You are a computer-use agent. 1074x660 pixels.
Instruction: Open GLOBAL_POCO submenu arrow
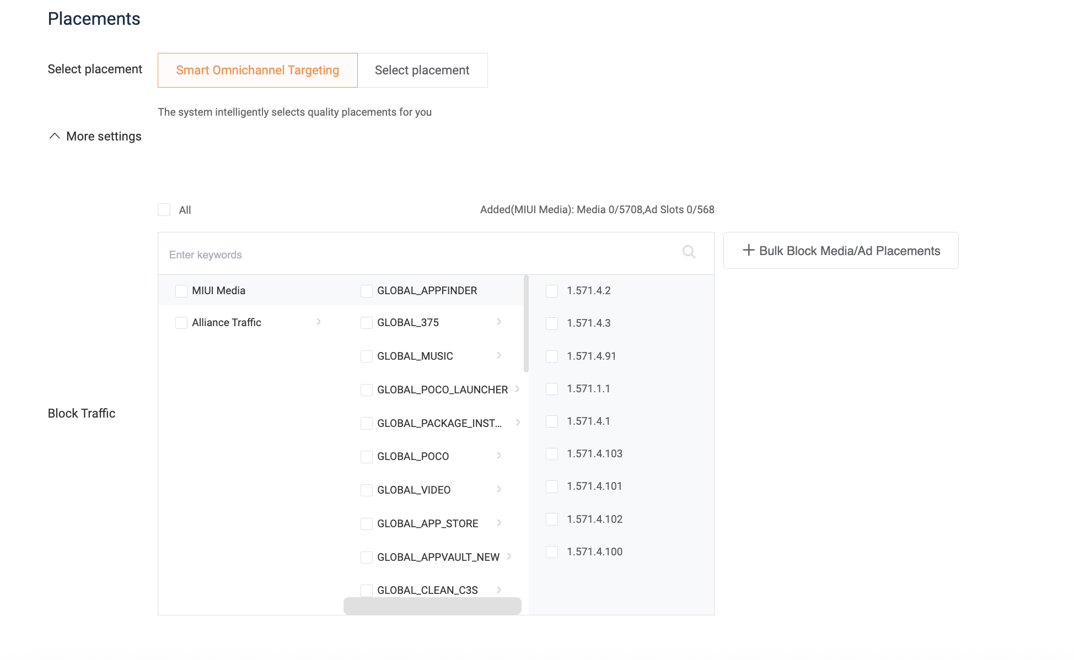(499, 456)
